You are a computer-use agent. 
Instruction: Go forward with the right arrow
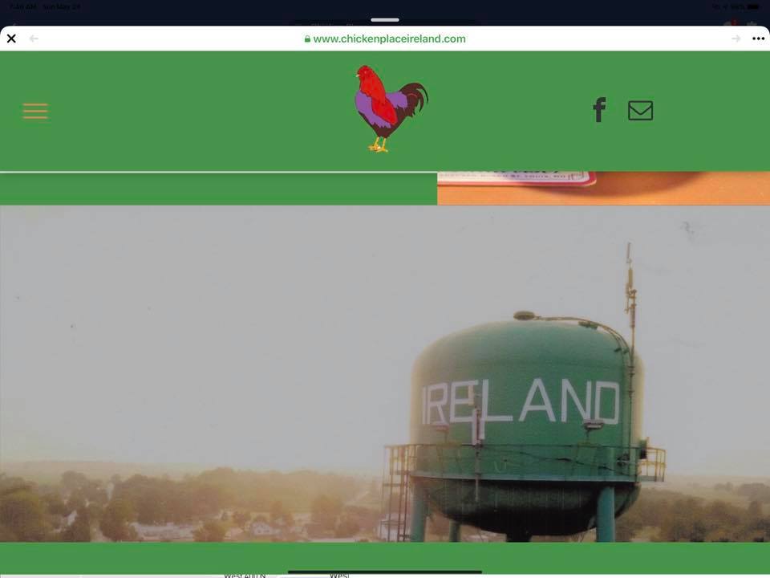tap(736, 39)
